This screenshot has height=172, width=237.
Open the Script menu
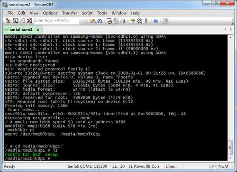click(x=87, y=13)
